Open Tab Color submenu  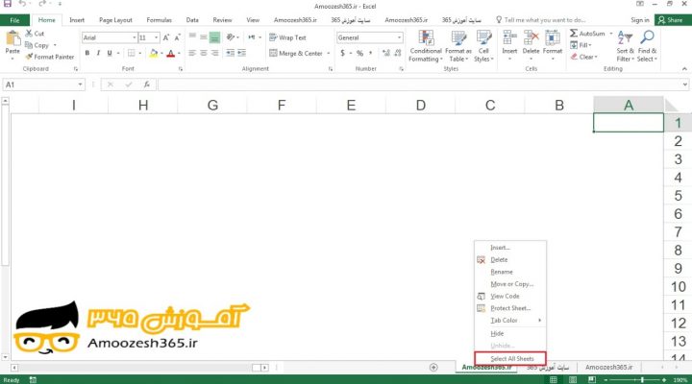510,321
